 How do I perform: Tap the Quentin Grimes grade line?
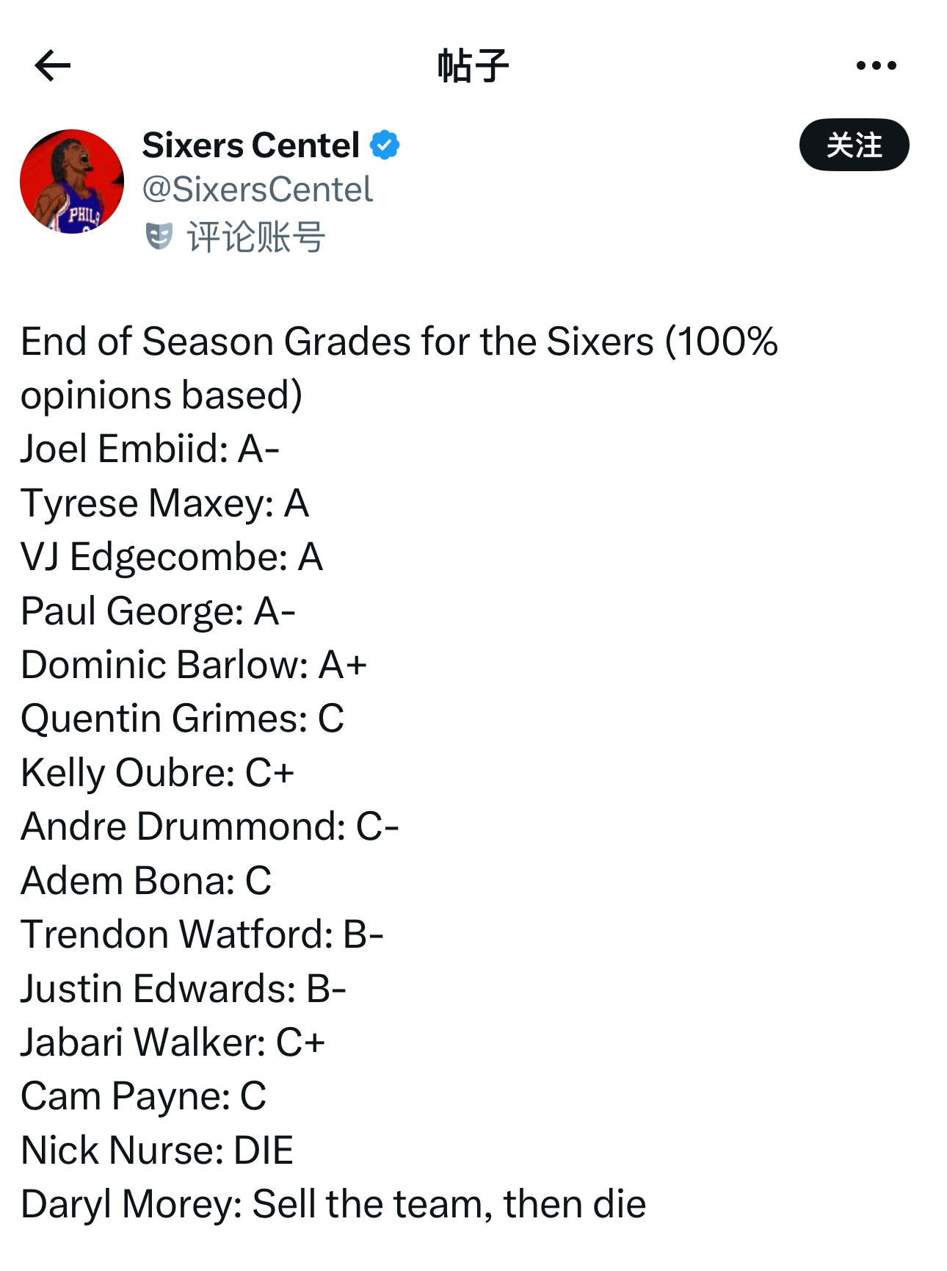pos(182,719)
